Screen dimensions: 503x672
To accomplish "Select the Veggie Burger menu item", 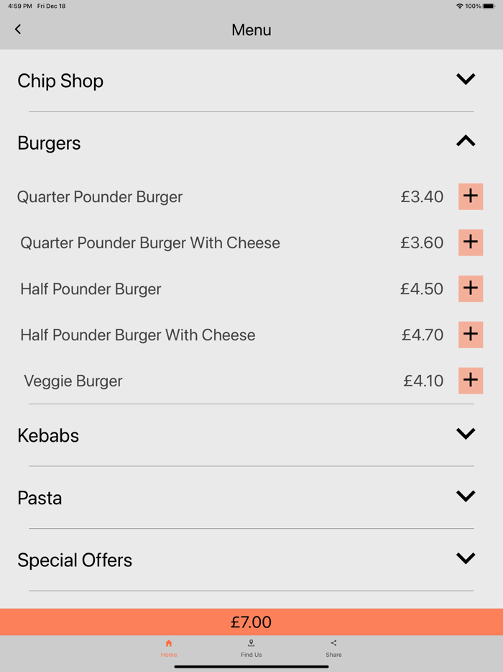I will [73, 381].
